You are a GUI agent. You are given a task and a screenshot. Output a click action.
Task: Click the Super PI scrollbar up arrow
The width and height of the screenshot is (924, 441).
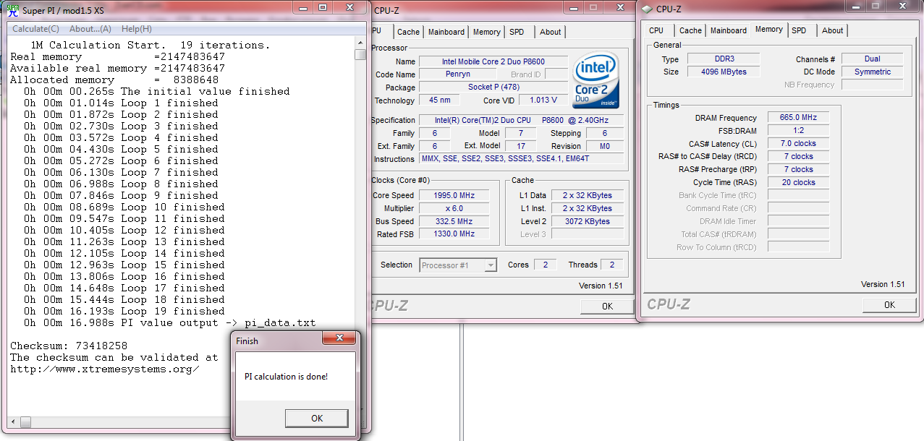(x=360, y=43)
